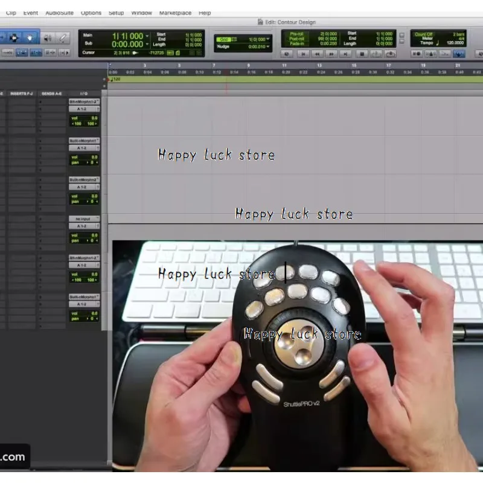Open the Grid value dropdown arrow
Image resolution: width=483 pixels, height=483 pixels.
click(267, 39)
